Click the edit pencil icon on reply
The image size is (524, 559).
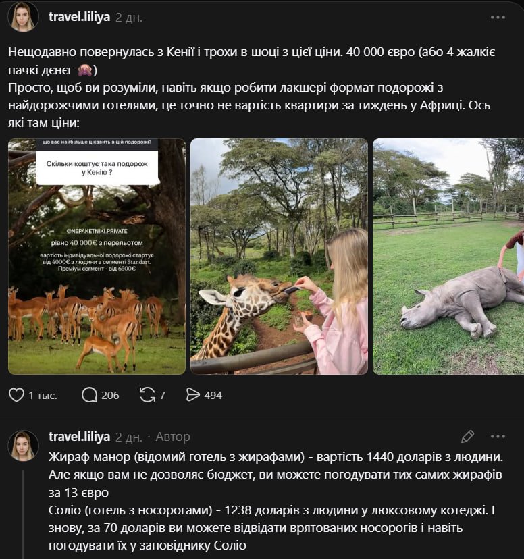(467, 437)
